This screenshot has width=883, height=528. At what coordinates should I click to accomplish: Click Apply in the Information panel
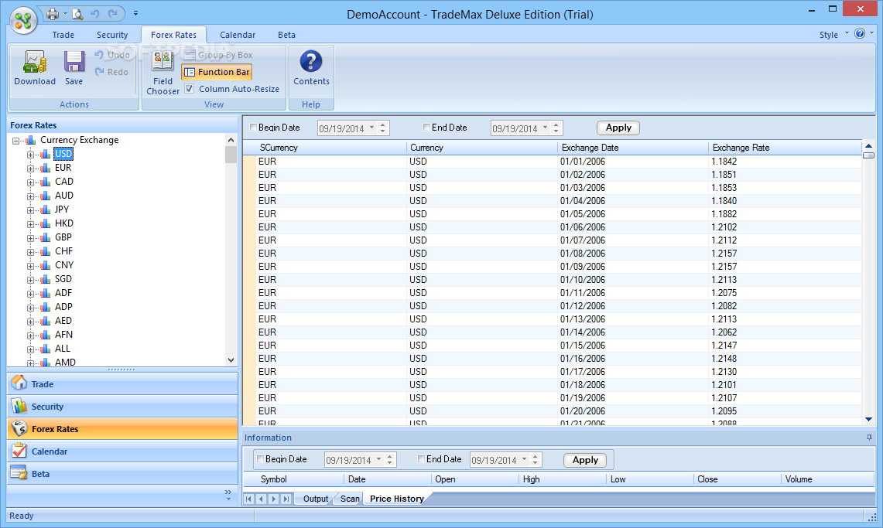click(585, 460)
